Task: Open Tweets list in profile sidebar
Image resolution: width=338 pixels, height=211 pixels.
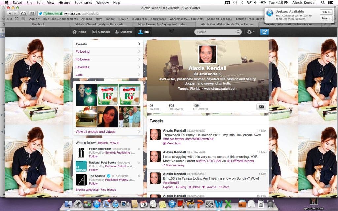Action: pyautogui.click(x=108, y=44)
